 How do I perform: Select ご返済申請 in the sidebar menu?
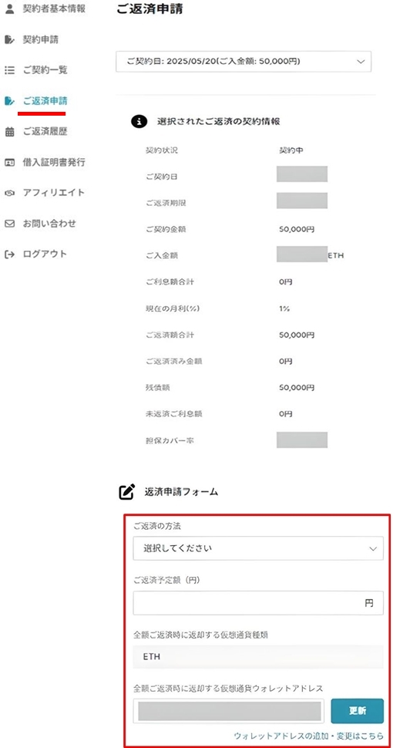point(45,101)
